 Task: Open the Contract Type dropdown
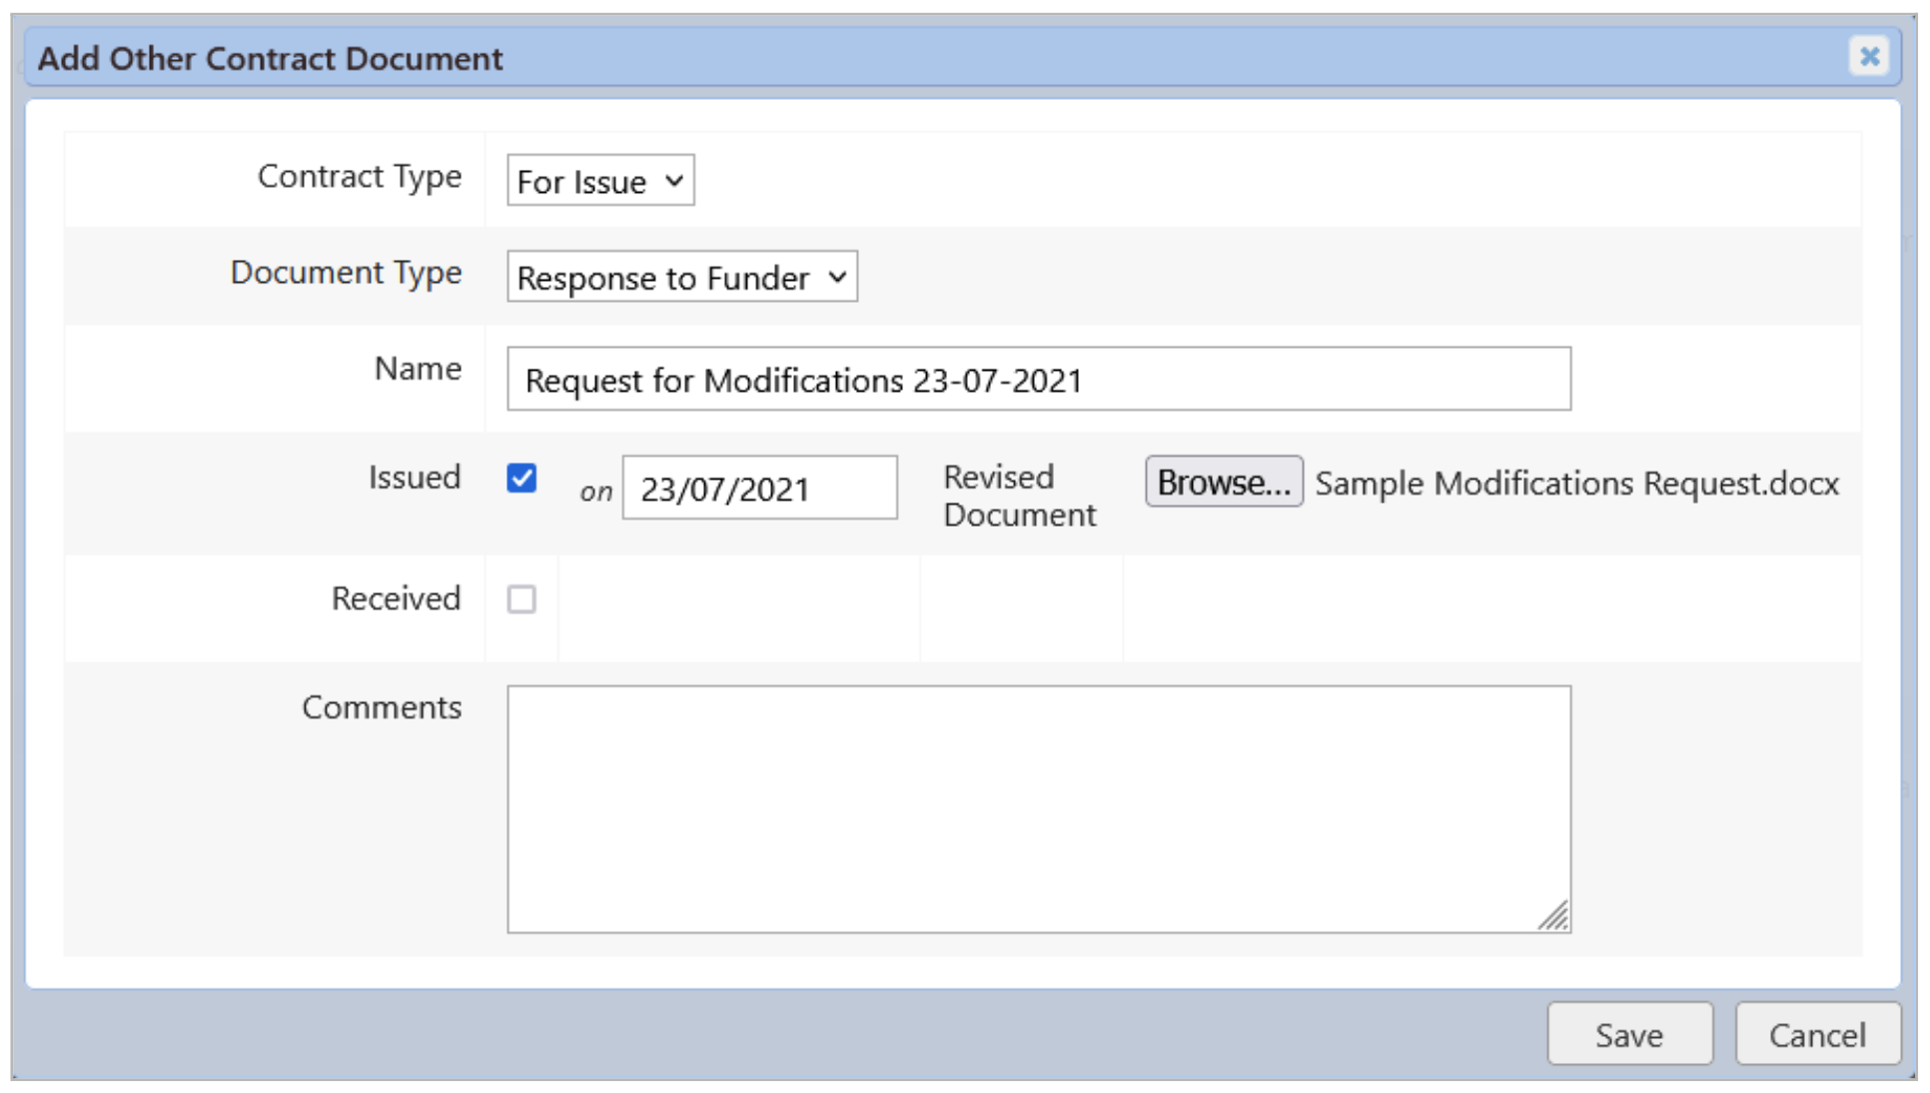pos(600,181)
